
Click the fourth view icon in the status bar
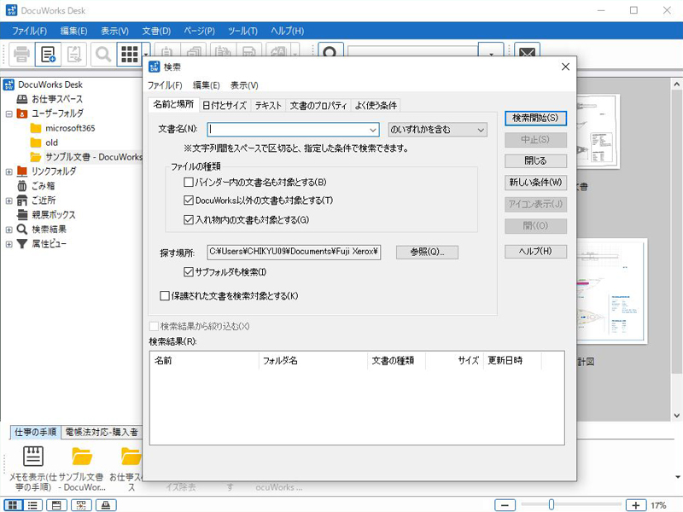[81, 505]
